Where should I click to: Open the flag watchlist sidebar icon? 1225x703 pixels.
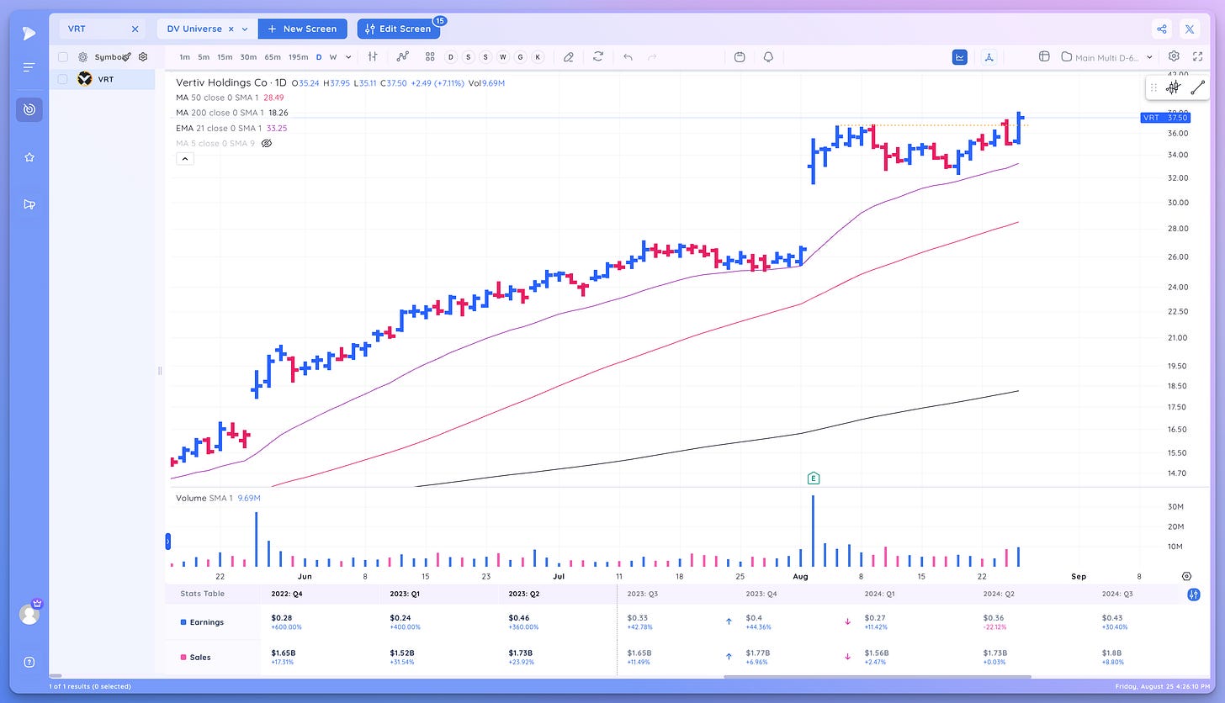pyautogui.click(x=29, y=203)
